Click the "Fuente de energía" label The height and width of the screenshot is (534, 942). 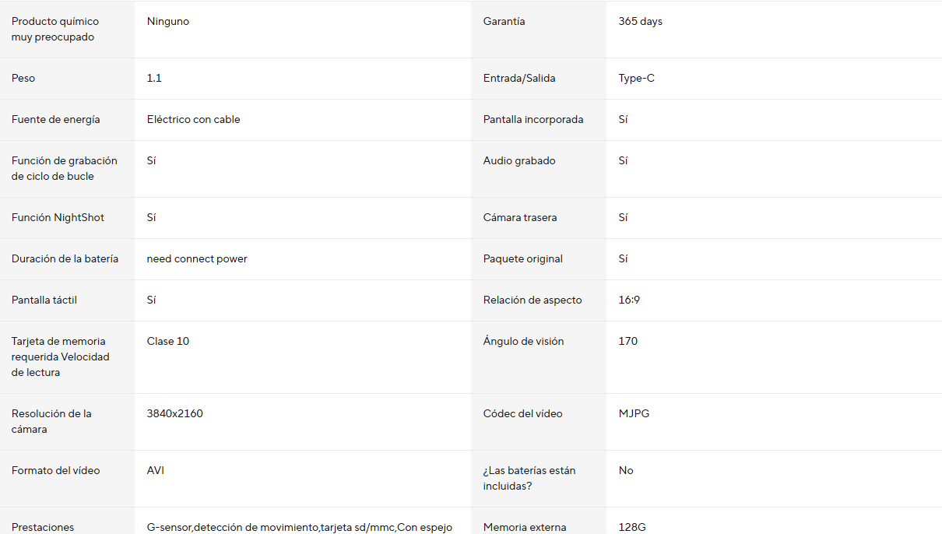pyautogui.click(x=55, y=120)
